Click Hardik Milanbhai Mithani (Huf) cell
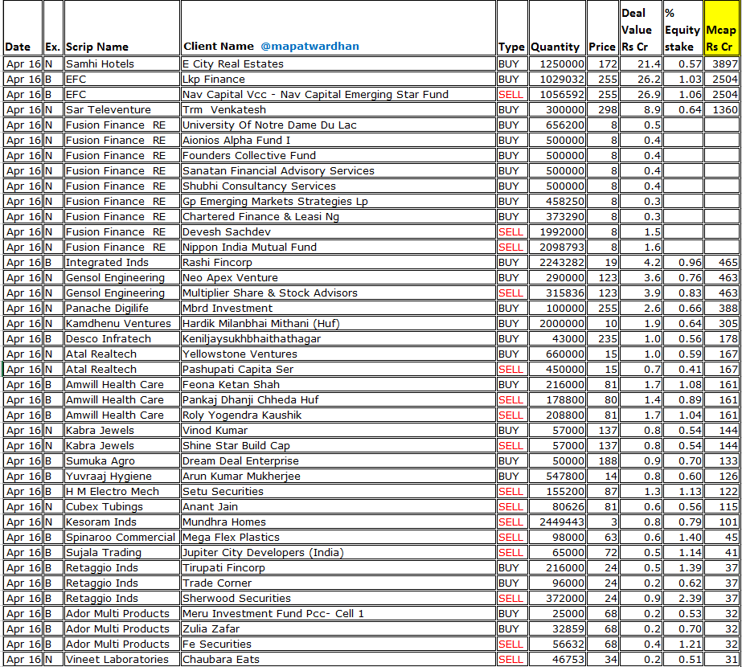The image size is (742, 667). (338, 324)
